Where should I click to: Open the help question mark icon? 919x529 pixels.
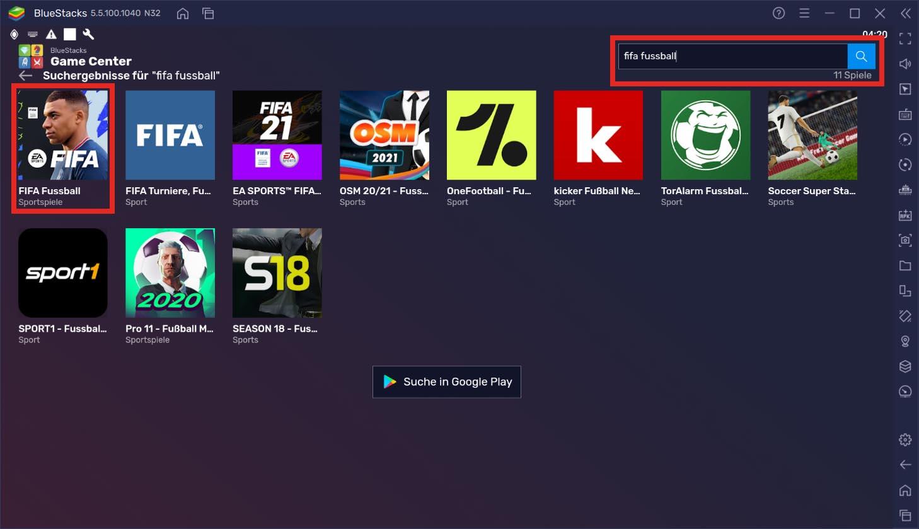tap(779, 13)
